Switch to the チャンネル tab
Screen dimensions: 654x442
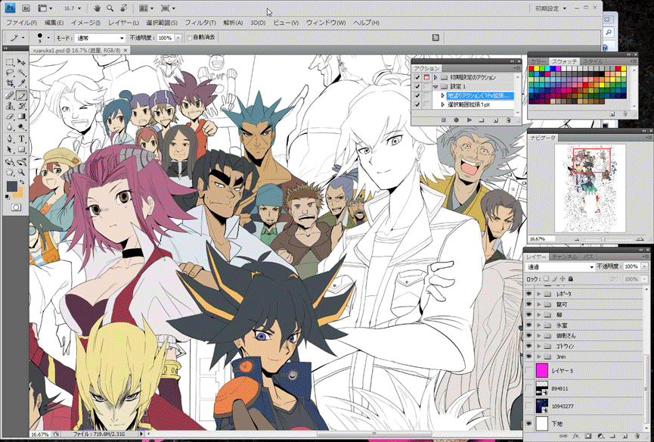563,257
